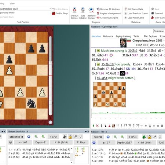Click the small diagram in notation
Image resolution: width=165 pixels, height=165 pixels.
coord(109,95)
